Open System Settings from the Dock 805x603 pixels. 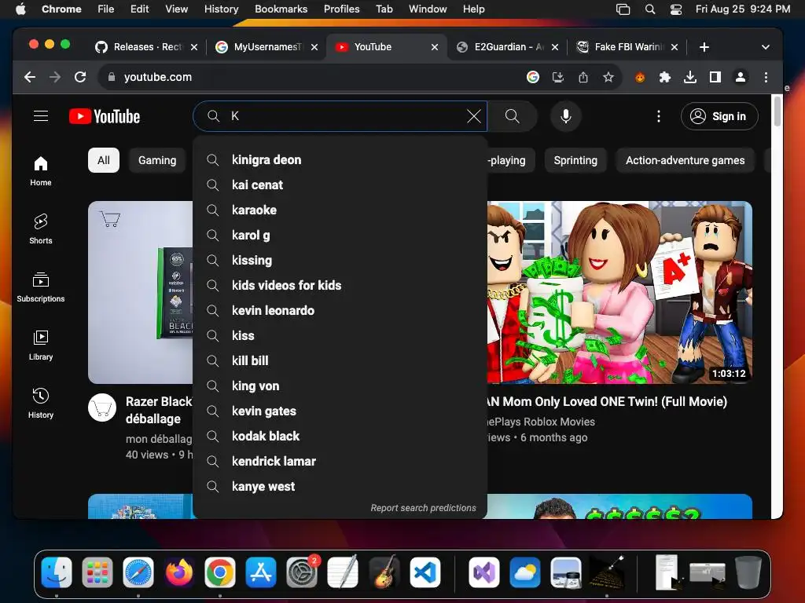[x=302, y=572]
